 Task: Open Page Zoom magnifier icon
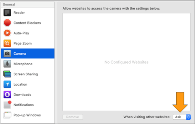[7, 43]
